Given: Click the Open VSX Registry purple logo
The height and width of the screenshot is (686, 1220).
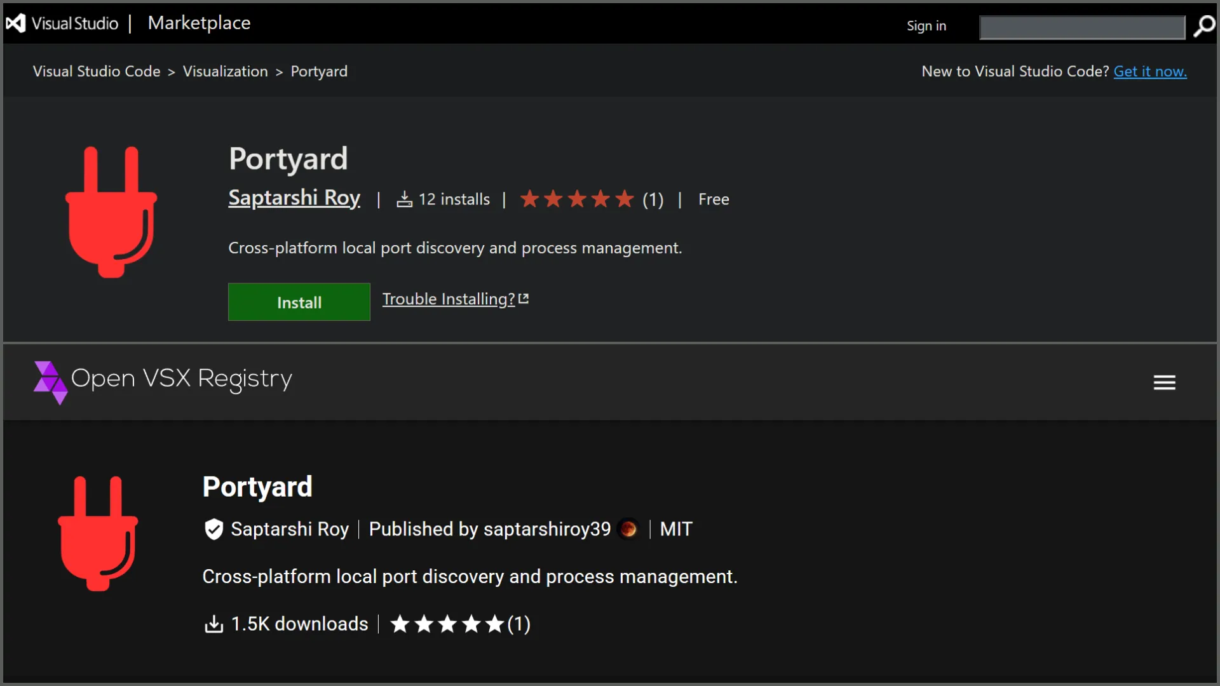Looking at the screenshot, I should click(x=50, y=382).
